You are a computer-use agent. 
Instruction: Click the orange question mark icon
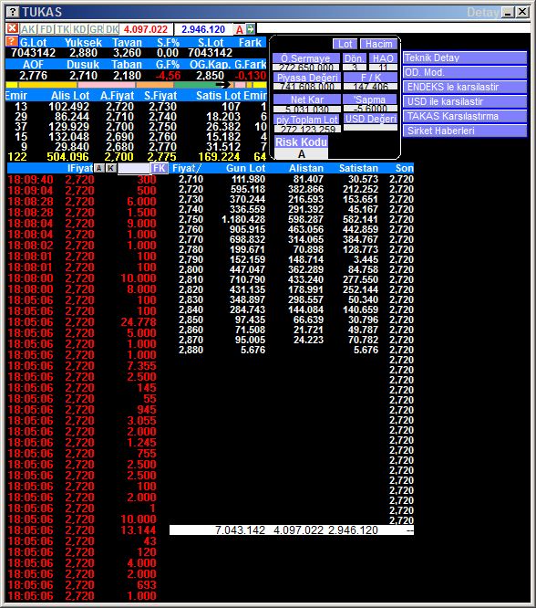(x=12, y=41)
